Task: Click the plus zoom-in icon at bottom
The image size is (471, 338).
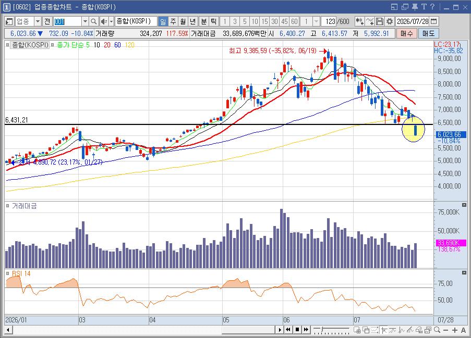Action: click(x=455, y=330)
